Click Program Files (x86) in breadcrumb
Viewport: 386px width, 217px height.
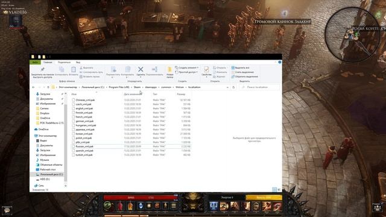(x=119, y=87)
